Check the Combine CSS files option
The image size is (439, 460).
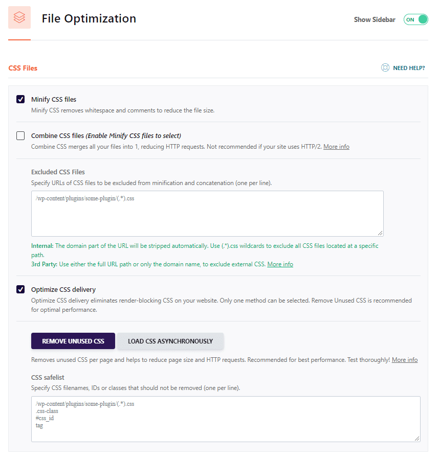pos(20,135)
